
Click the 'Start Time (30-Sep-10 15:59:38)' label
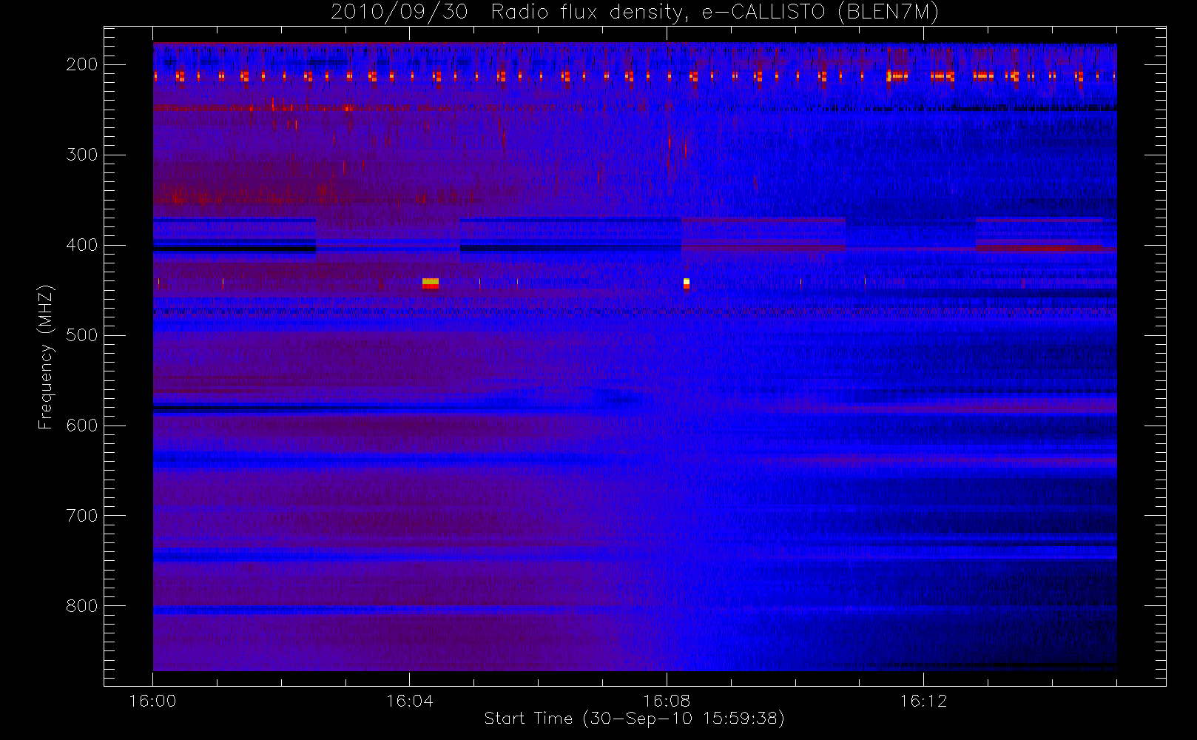[x=634, y=719]
